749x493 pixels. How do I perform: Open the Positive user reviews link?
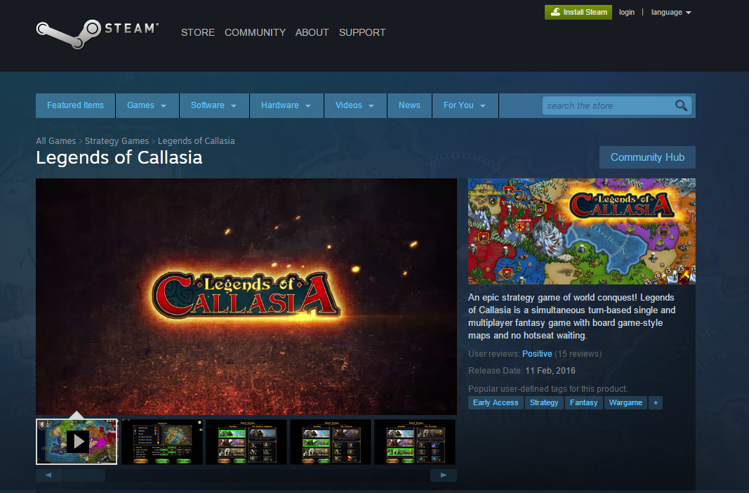537,354
